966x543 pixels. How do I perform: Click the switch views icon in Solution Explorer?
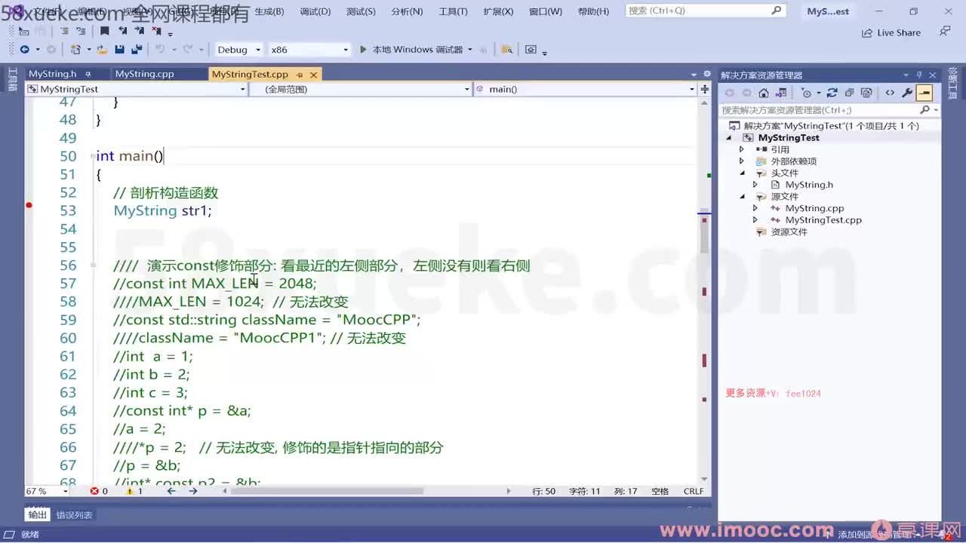click(x=781, y=93)
